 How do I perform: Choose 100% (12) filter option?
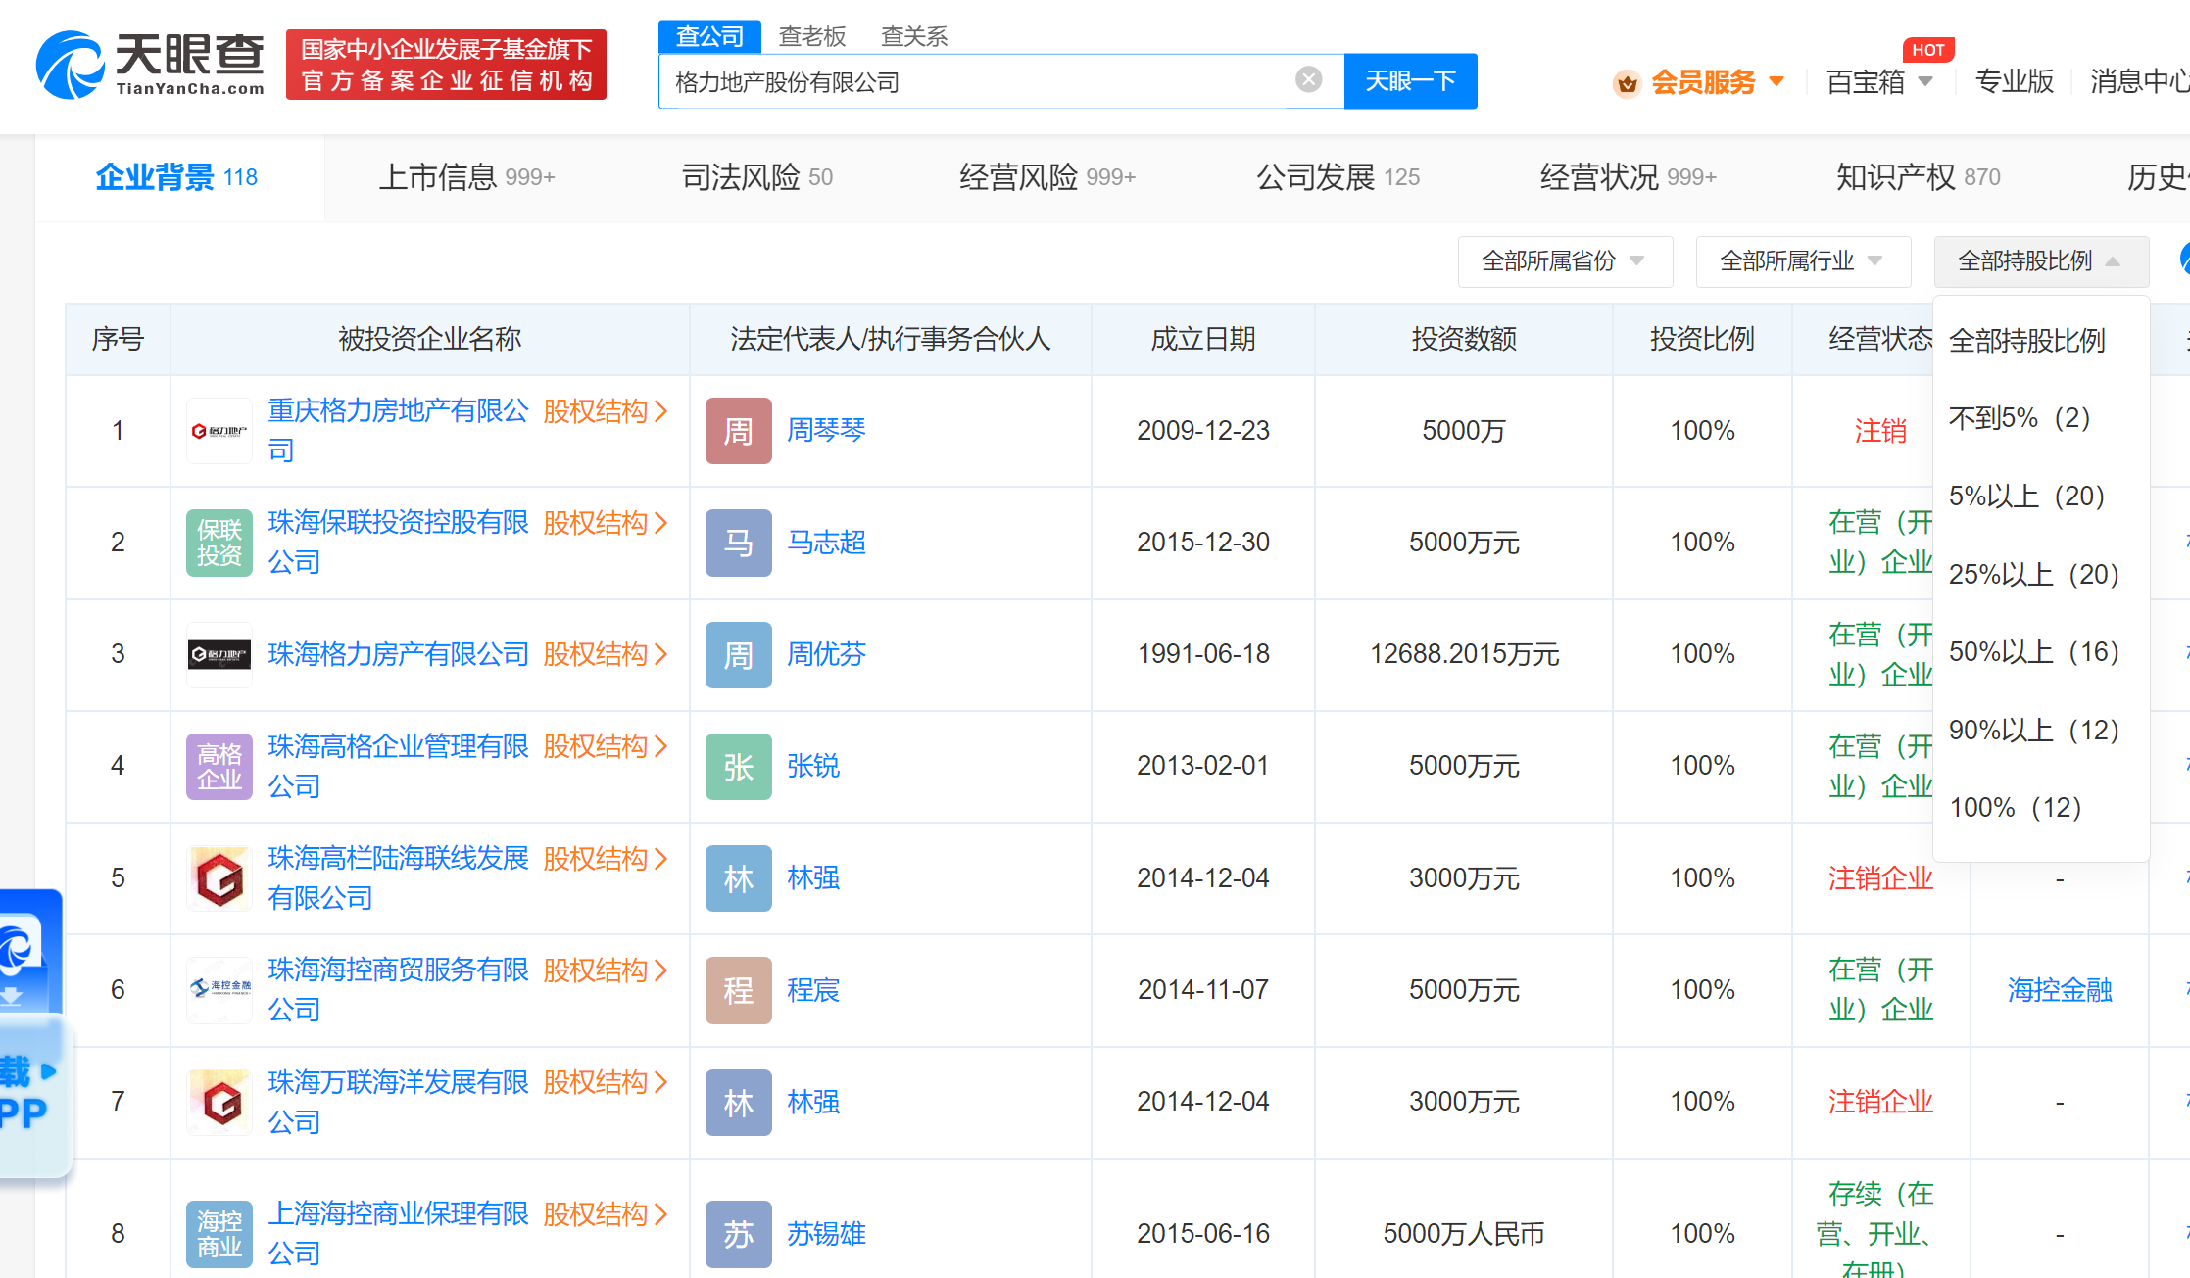tap(2015, 808)
